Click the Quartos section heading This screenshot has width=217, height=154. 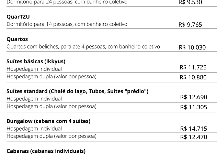[17, 39]
